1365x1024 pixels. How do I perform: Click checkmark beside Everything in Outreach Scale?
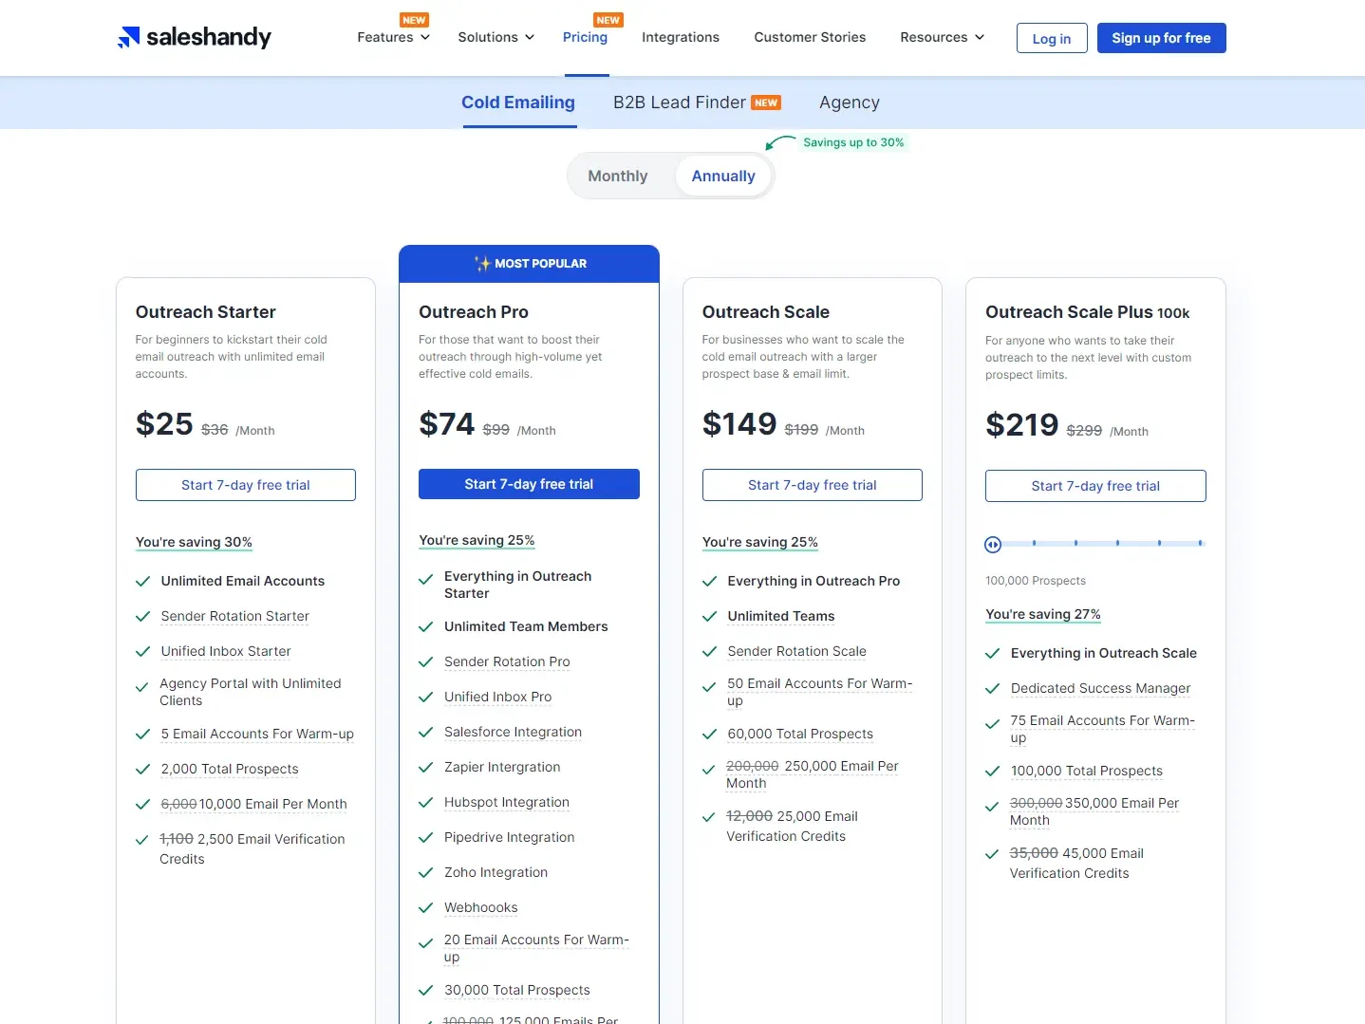point(993,653)
